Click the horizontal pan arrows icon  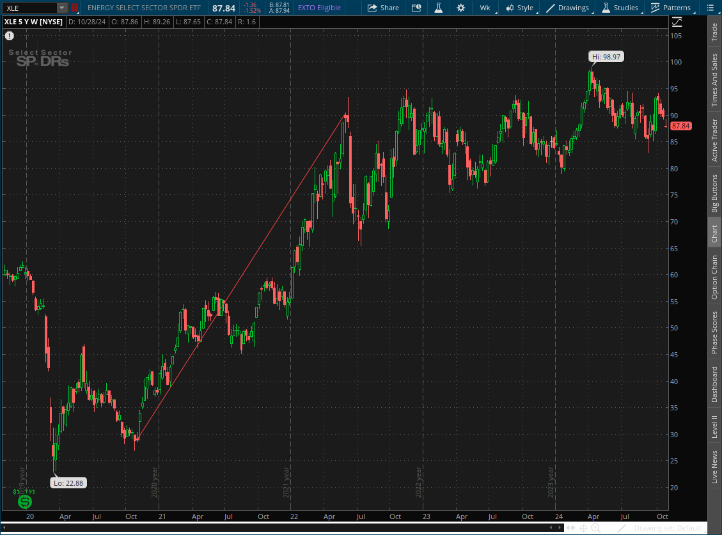[x=571, y=528]
